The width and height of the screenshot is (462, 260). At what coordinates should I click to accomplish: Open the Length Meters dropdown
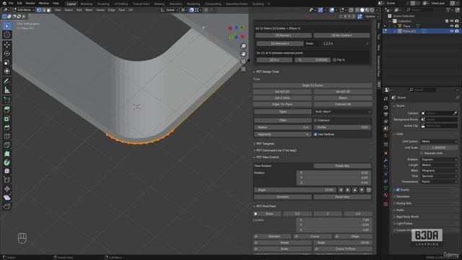(439, 165)
